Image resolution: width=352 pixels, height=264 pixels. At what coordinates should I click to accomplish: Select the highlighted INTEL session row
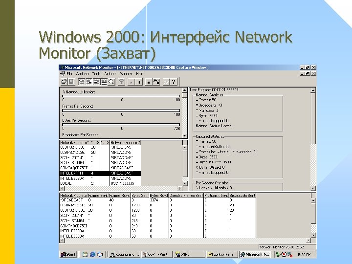[100, 173]
